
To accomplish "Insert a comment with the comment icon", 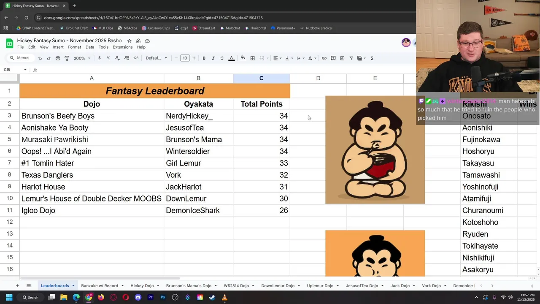I will (333, 58).
